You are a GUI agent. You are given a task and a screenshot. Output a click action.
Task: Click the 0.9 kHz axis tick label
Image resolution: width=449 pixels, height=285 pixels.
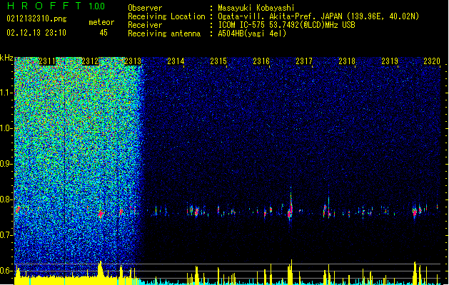pos(6,164)
